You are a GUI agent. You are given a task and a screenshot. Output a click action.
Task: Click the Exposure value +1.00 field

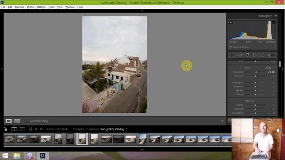[x=271, y=72]
